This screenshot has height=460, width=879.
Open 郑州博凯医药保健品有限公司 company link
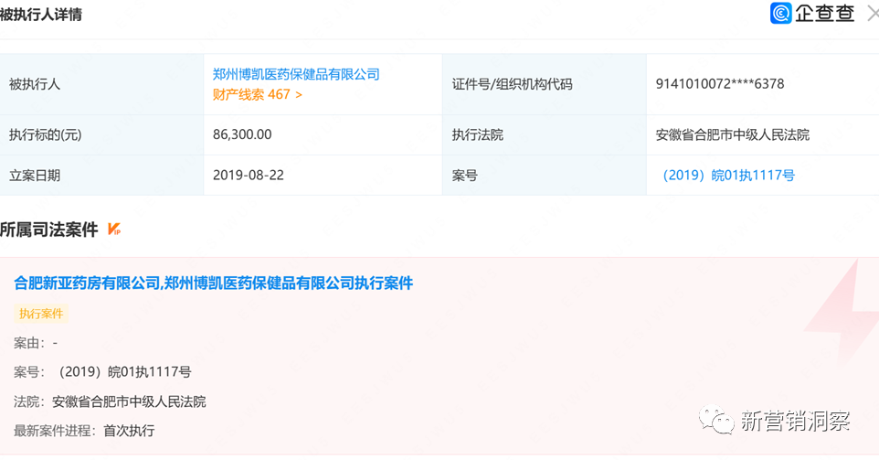click(296, 74)
